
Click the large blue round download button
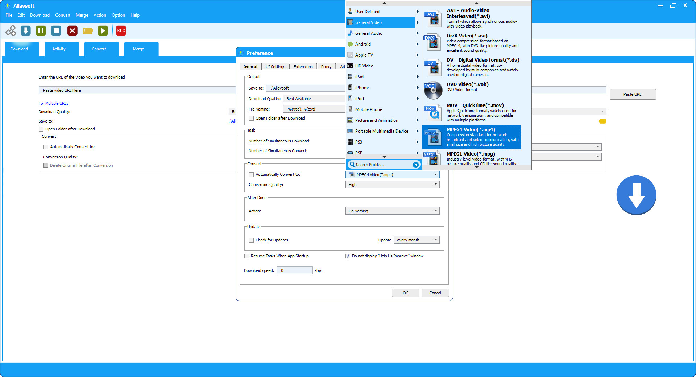pos(636,195)
